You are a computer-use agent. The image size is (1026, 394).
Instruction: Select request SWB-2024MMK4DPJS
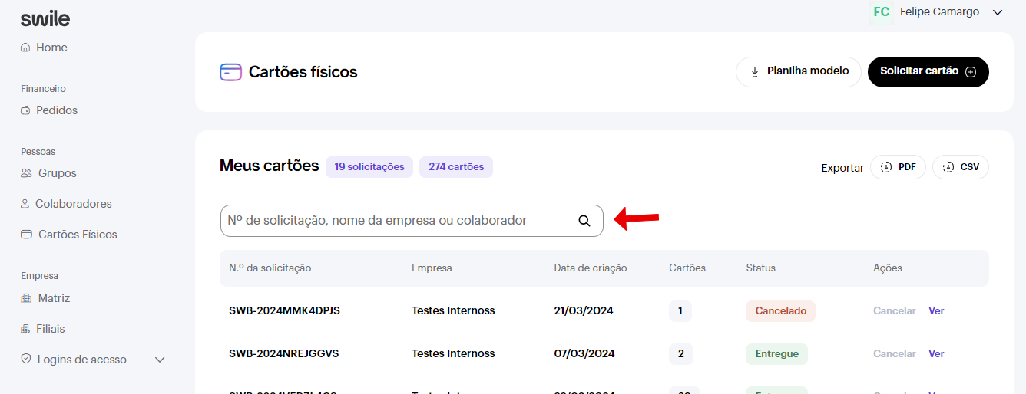(284, 311)
